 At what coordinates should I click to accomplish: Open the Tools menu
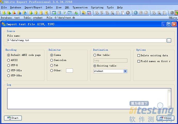pos(110,7)
